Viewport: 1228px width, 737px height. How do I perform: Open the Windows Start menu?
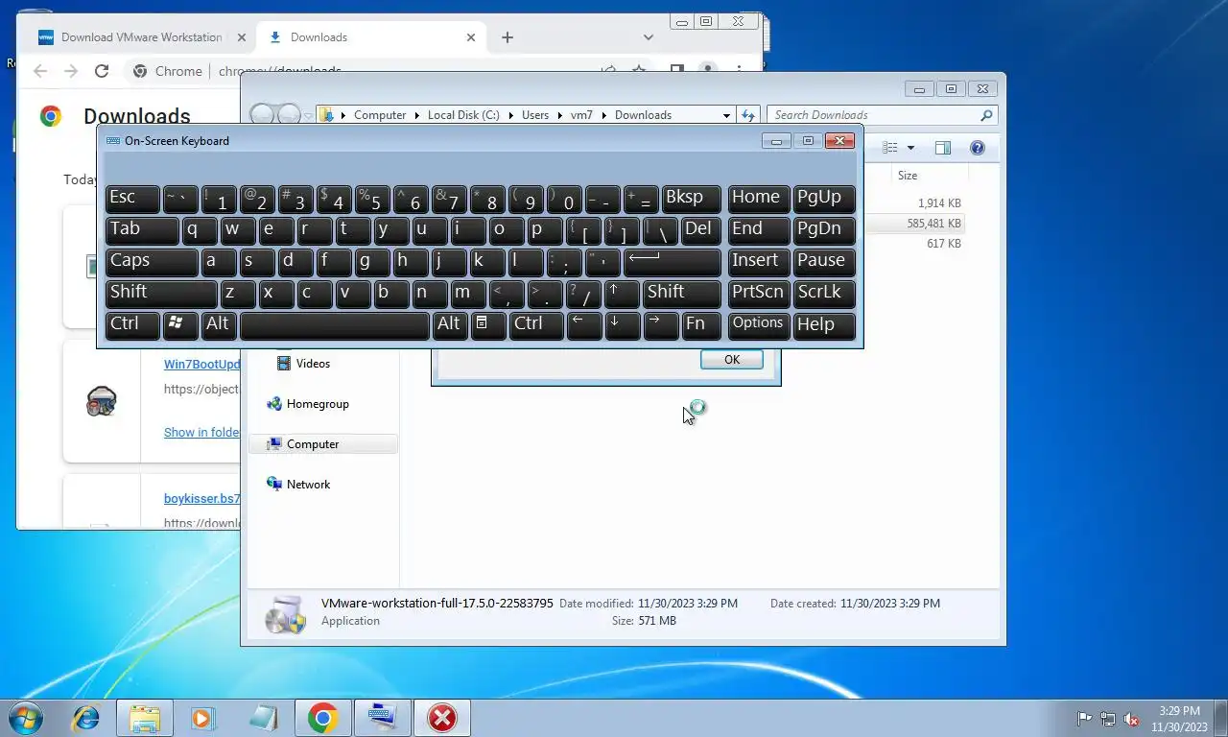point(25,718)
